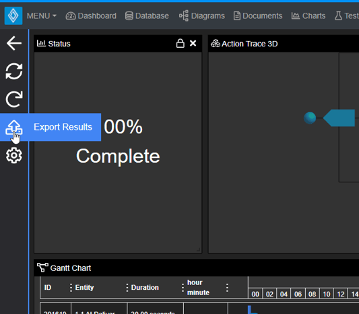Open the Duration column options menu

tap(127, 288)
